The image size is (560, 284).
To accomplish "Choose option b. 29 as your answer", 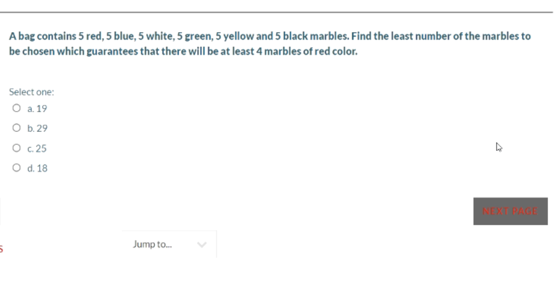I will click(x=16, y=127).
